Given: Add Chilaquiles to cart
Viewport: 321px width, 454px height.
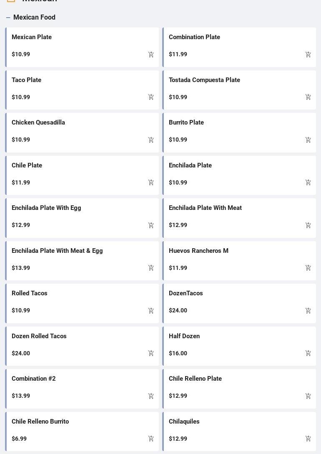Looking at the screenshot, I should 308,439.
